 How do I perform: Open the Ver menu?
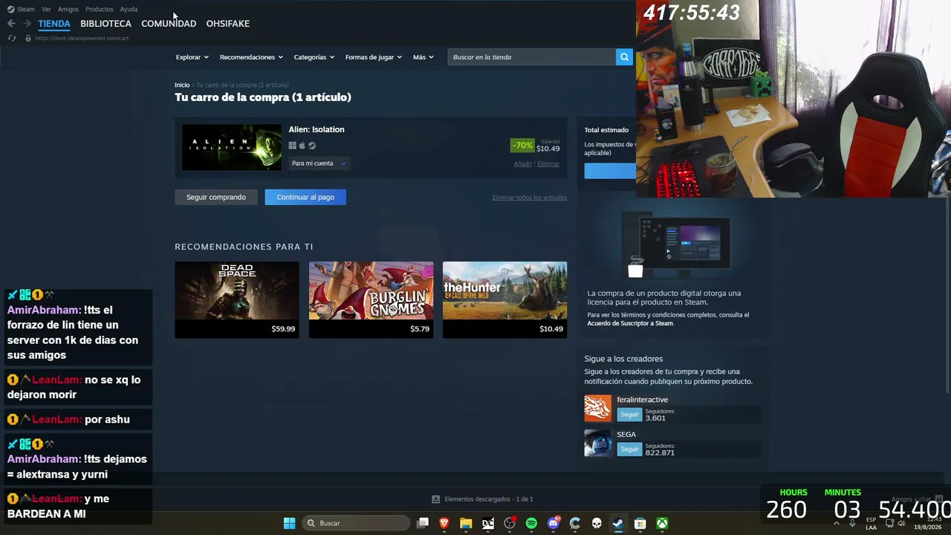46,9
